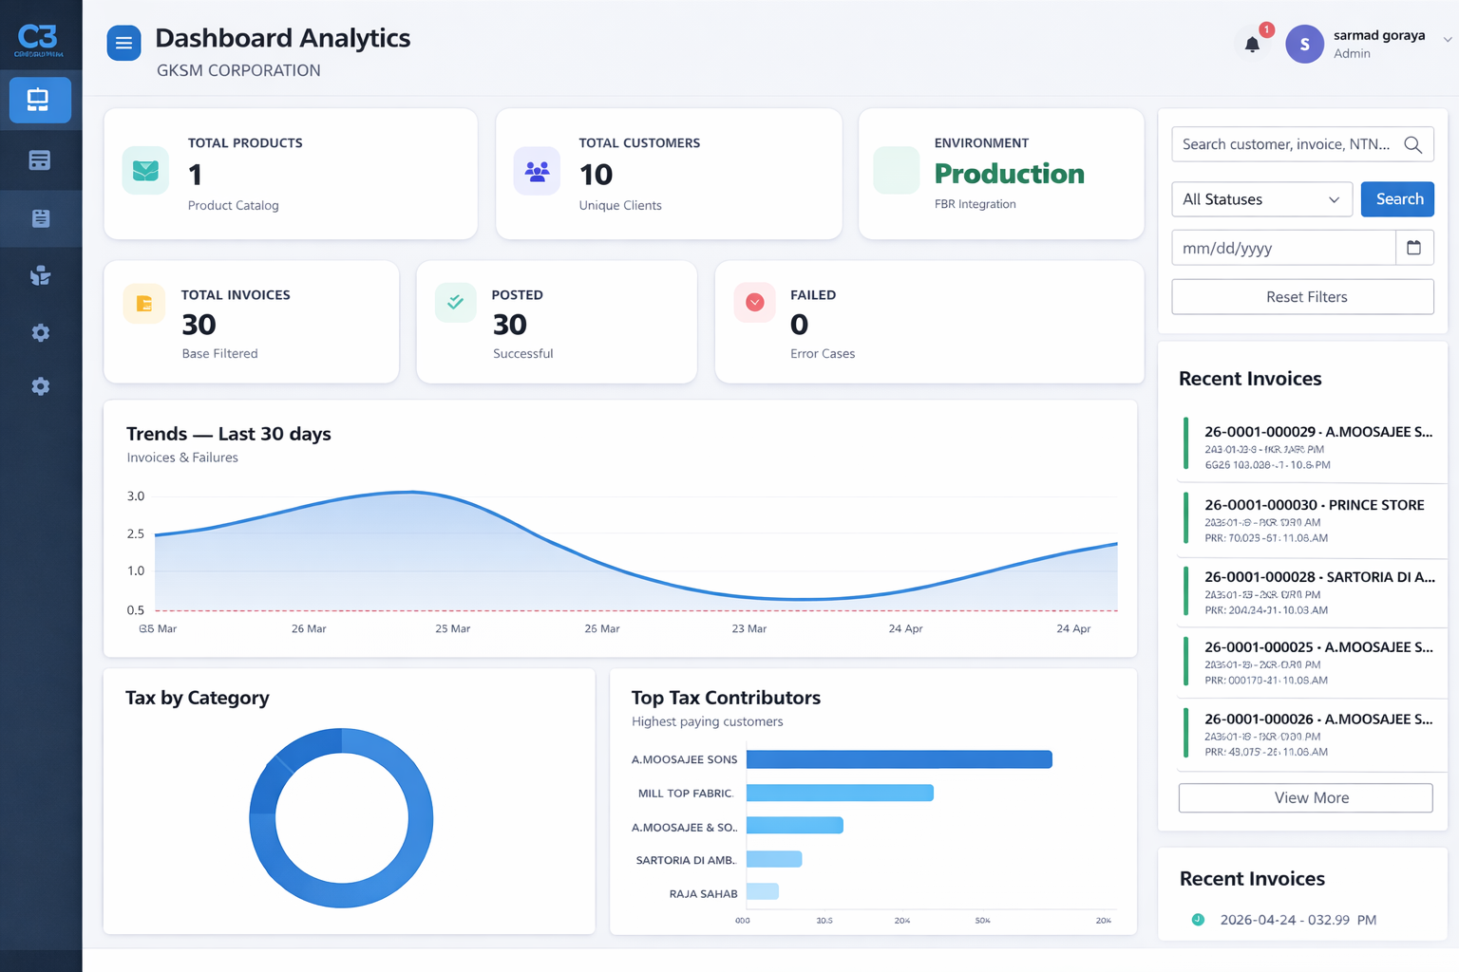
Task: Open the clipboard list sidebar icon
Action: pos(40,218)
